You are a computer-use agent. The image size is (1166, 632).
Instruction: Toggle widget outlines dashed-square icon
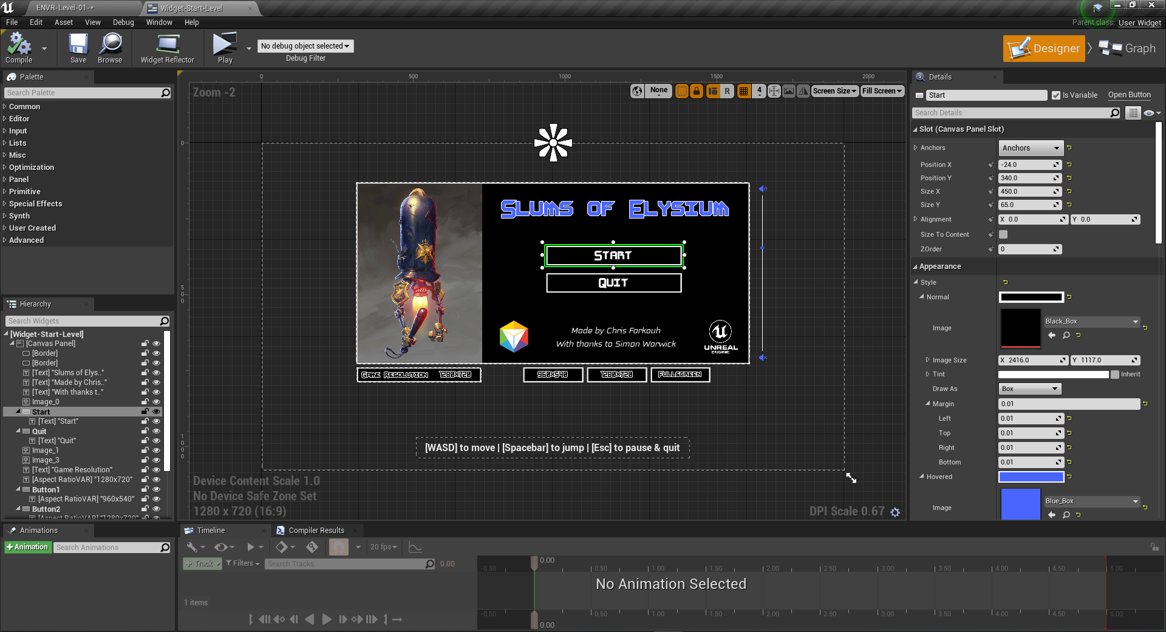682,91
